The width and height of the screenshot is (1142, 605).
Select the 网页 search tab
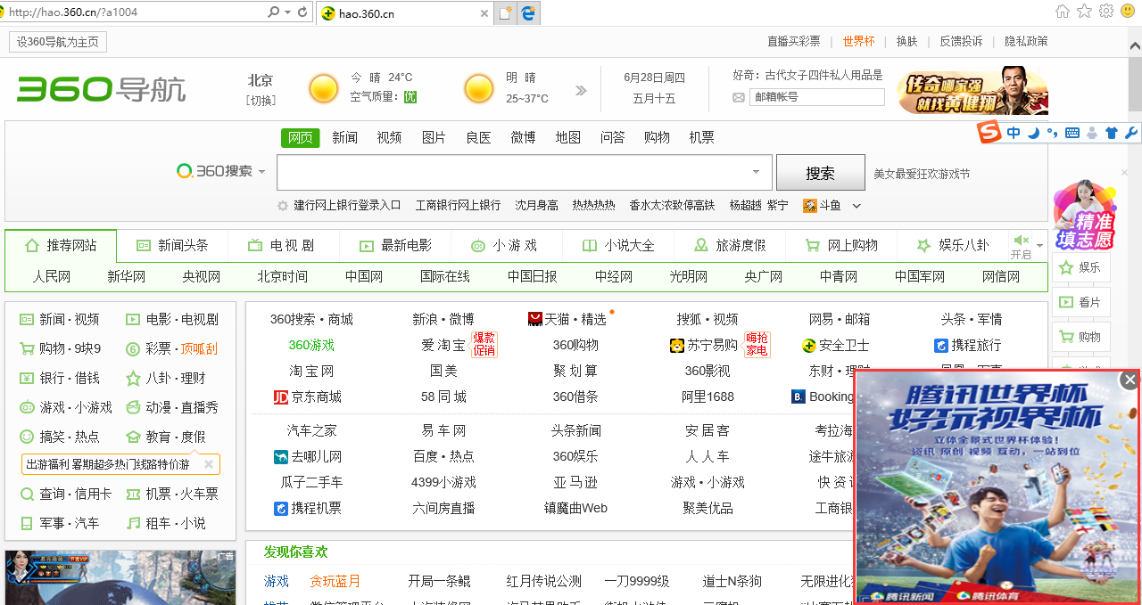coord(300,137)
